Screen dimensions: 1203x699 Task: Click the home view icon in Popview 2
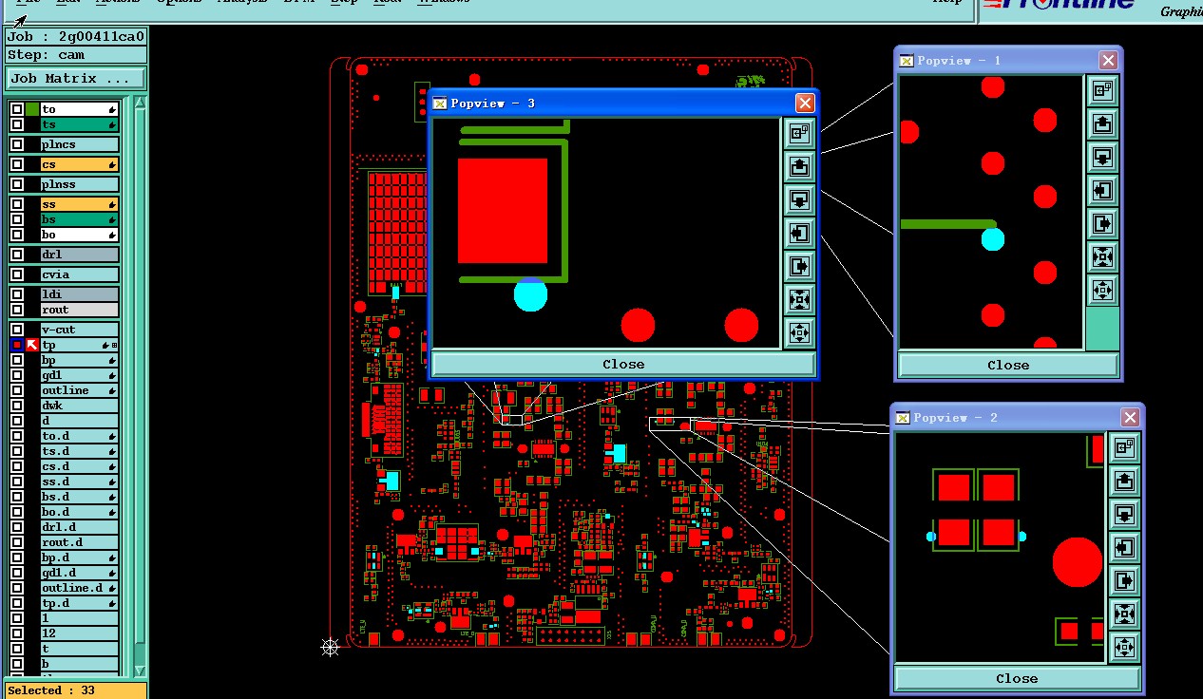click(x=1124, y=448)
